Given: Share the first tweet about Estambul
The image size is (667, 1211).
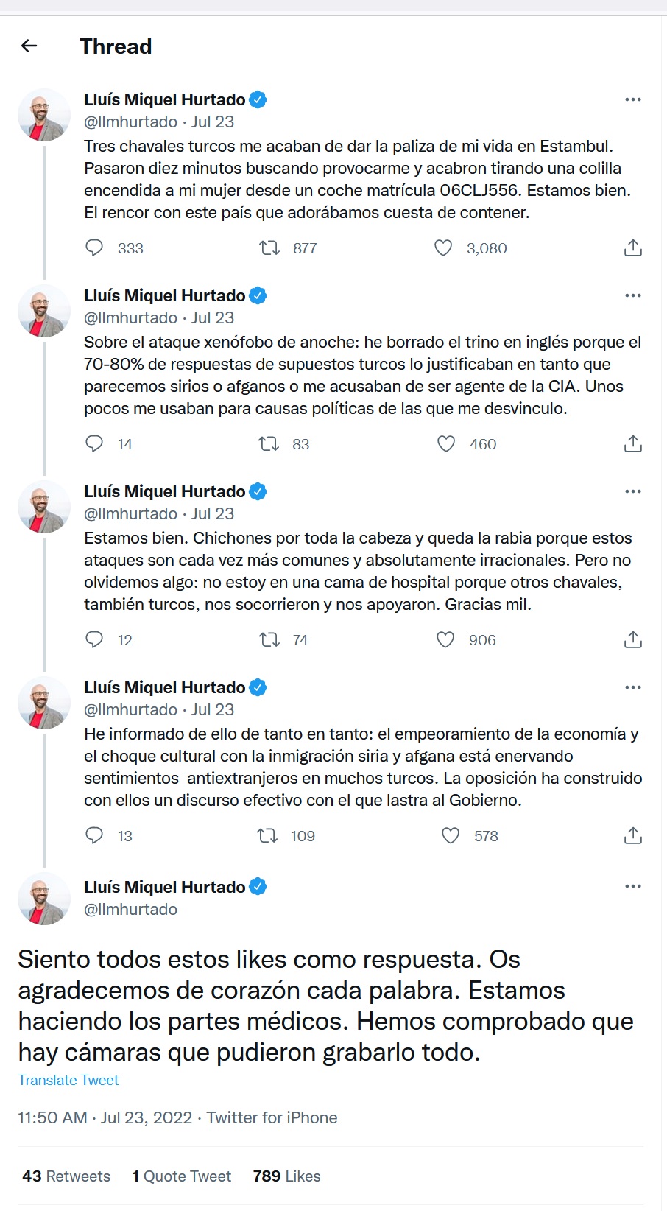Looking at the screenshot, I should 633,248.
